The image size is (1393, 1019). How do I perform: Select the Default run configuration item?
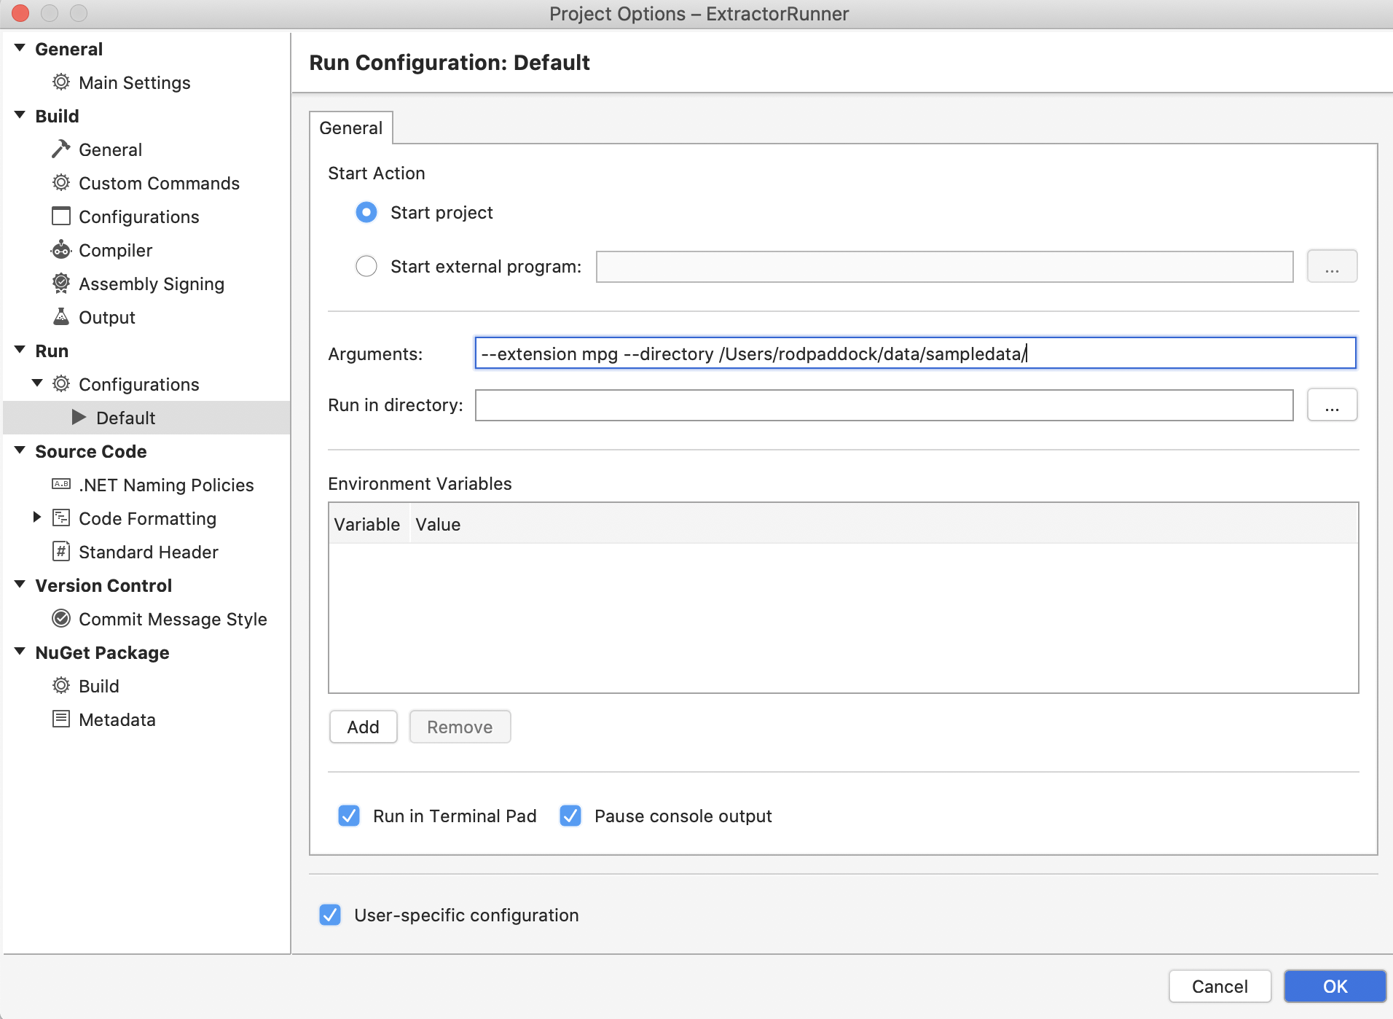point(125,418)
